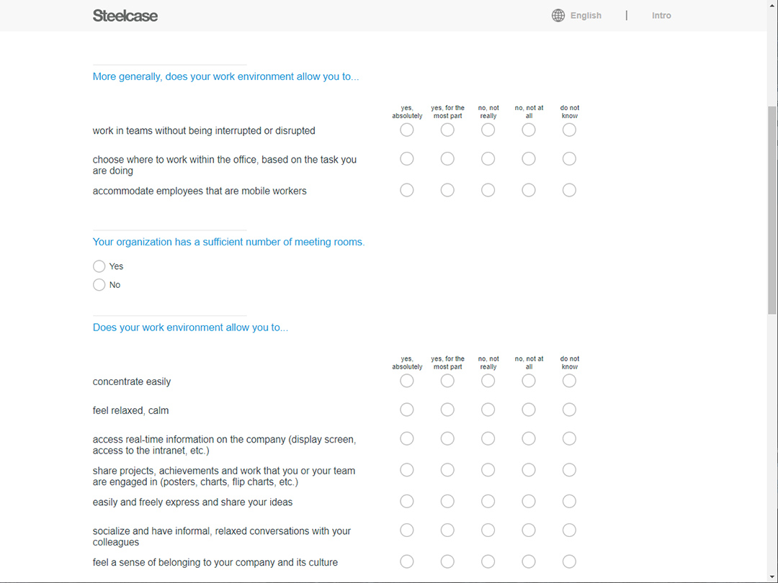Mark 'yes, for the most part' for concentrate easily

(447, 381)
